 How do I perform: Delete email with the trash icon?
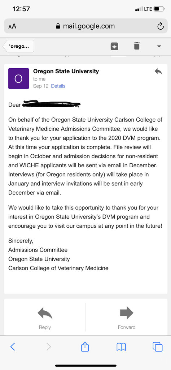pyautogui.click(x=137, y=46)
